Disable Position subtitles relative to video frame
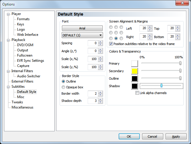This screenshot has width=191, height=144. [x=111, y=44]
